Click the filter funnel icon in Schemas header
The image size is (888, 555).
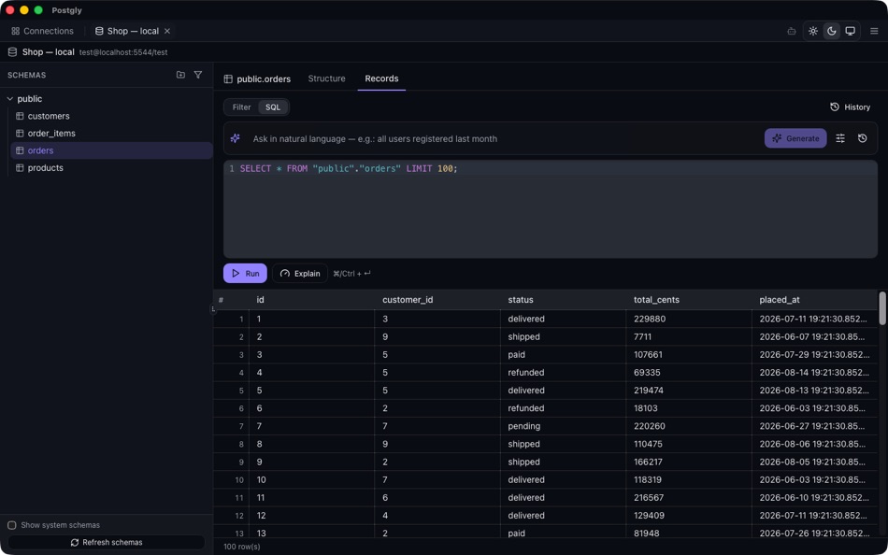tap(197, 75)
